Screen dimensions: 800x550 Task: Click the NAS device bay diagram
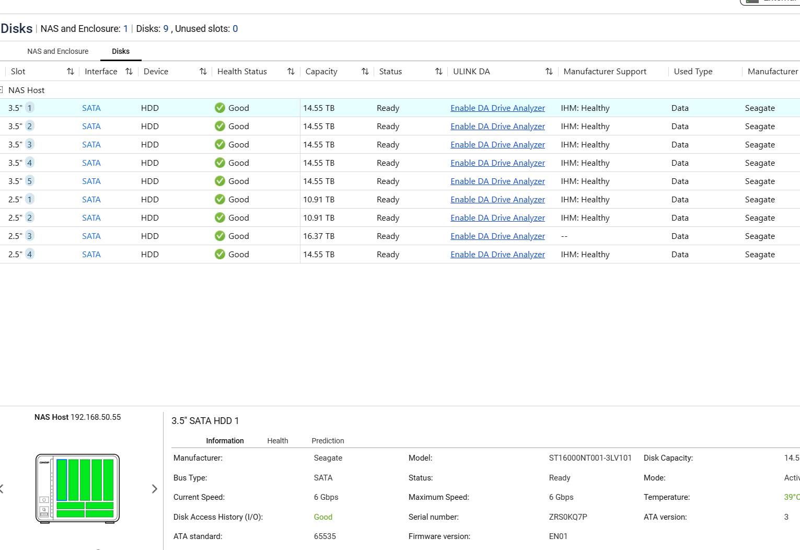point(77,488)
